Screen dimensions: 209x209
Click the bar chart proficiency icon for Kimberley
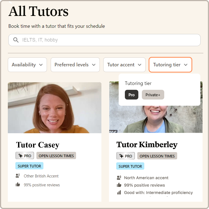[x=119, y=193]
